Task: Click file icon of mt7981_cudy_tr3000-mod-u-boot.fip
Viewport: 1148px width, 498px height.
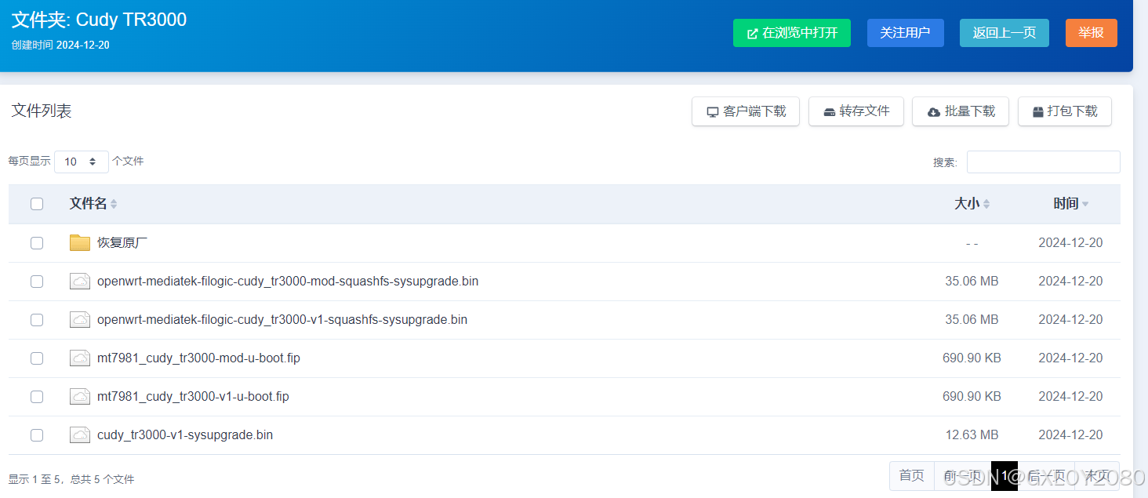Action: coord(80,358)
